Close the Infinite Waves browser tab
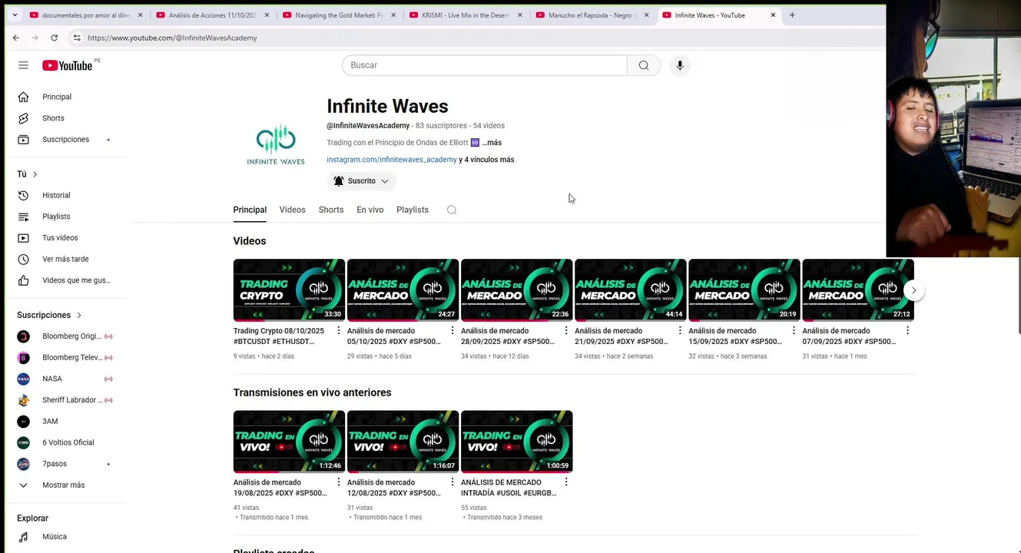 coord(773,15)
